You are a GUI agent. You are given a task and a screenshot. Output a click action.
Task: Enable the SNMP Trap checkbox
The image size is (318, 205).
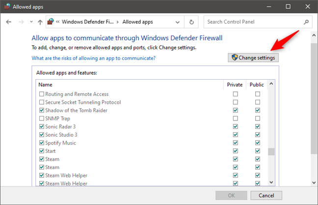42,118
